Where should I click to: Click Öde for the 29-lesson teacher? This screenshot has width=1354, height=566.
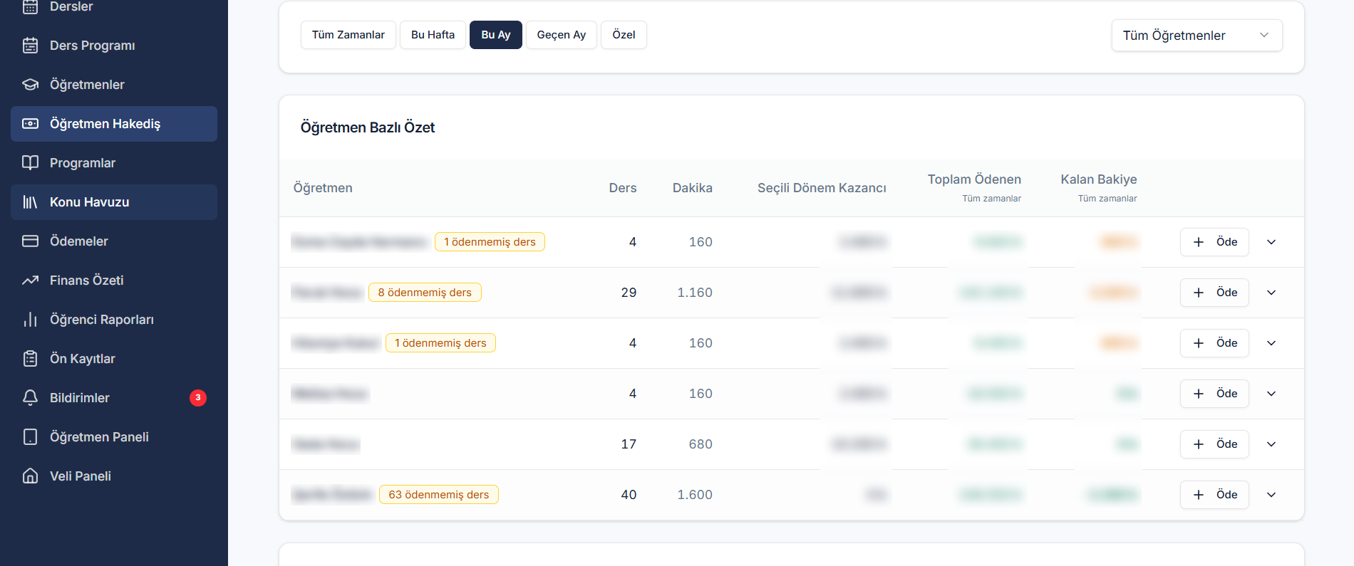tap(1214, 293)
